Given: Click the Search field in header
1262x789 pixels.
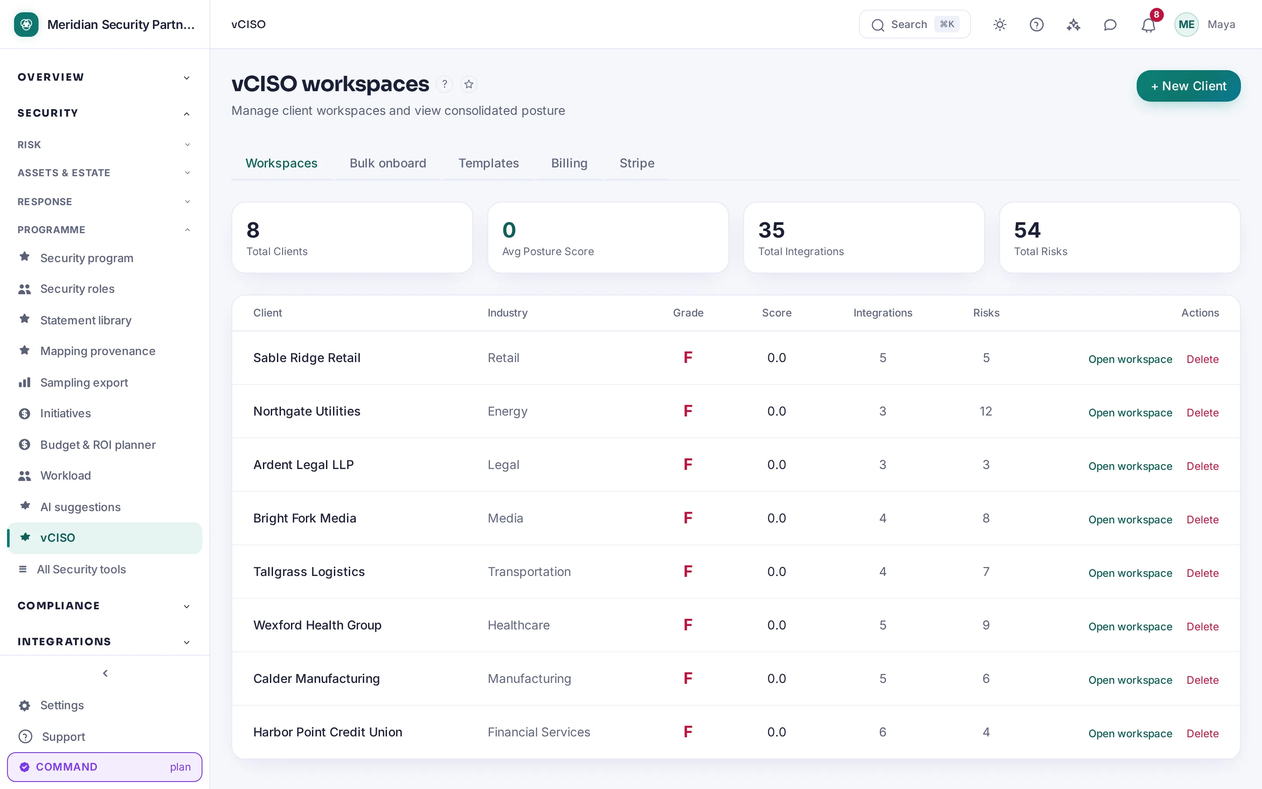Looking at the screenshot, I should tap(914, 25).
